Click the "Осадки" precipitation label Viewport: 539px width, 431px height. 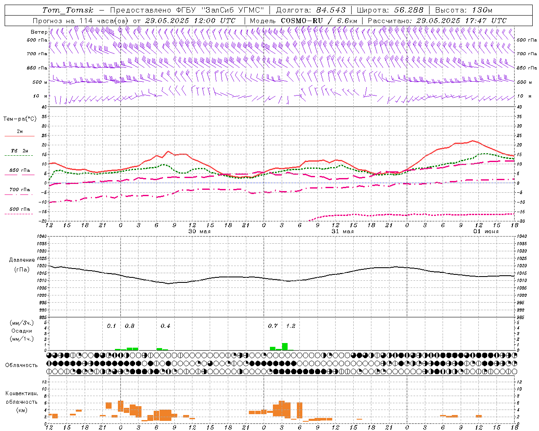tap(21, 331)
